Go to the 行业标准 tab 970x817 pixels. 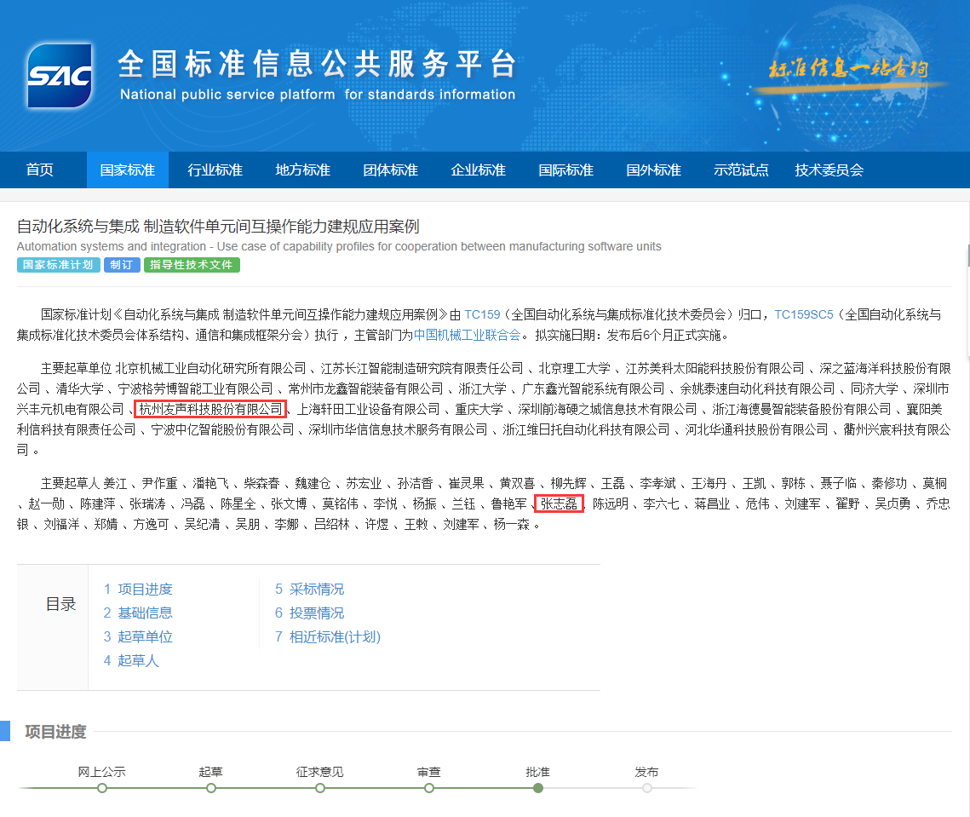(x=215, y=170)
